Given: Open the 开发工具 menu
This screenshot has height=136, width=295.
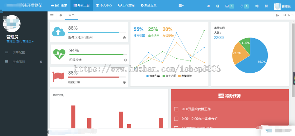Looking at the screenshot, I should 82,6.
